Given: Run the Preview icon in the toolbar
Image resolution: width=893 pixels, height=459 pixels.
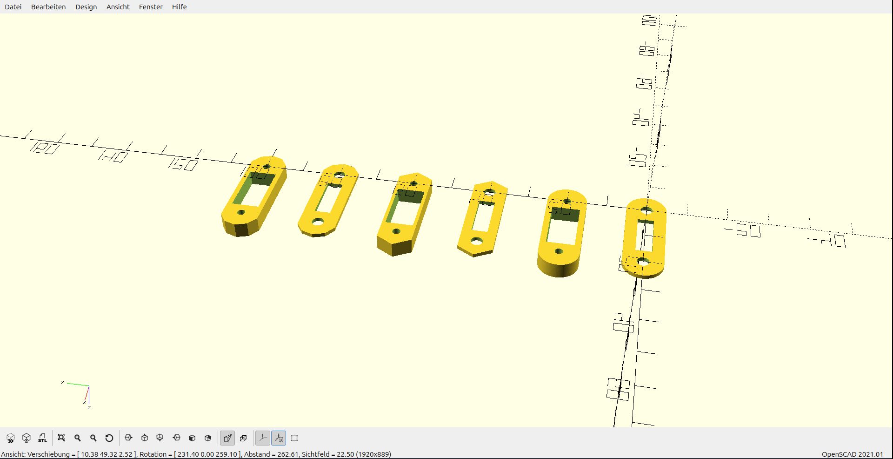Looking at the screenshot, I should [11, 438].
